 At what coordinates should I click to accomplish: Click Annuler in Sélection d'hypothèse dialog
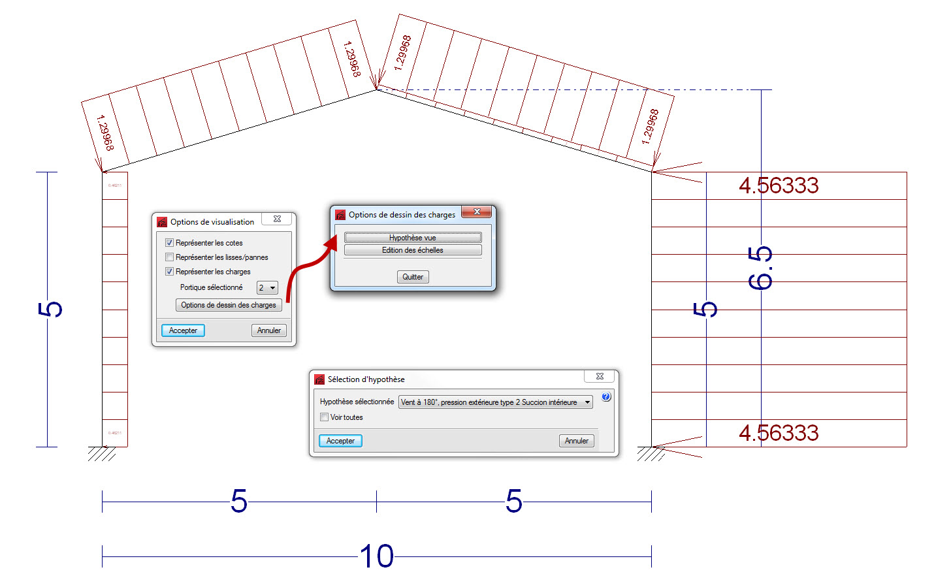coord(576,441)
